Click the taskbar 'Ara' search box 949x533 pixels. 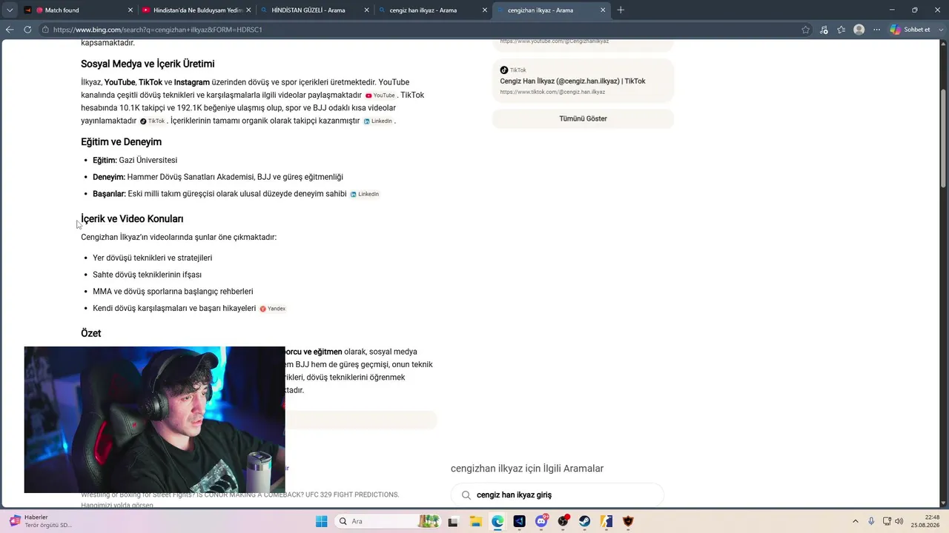386,521
